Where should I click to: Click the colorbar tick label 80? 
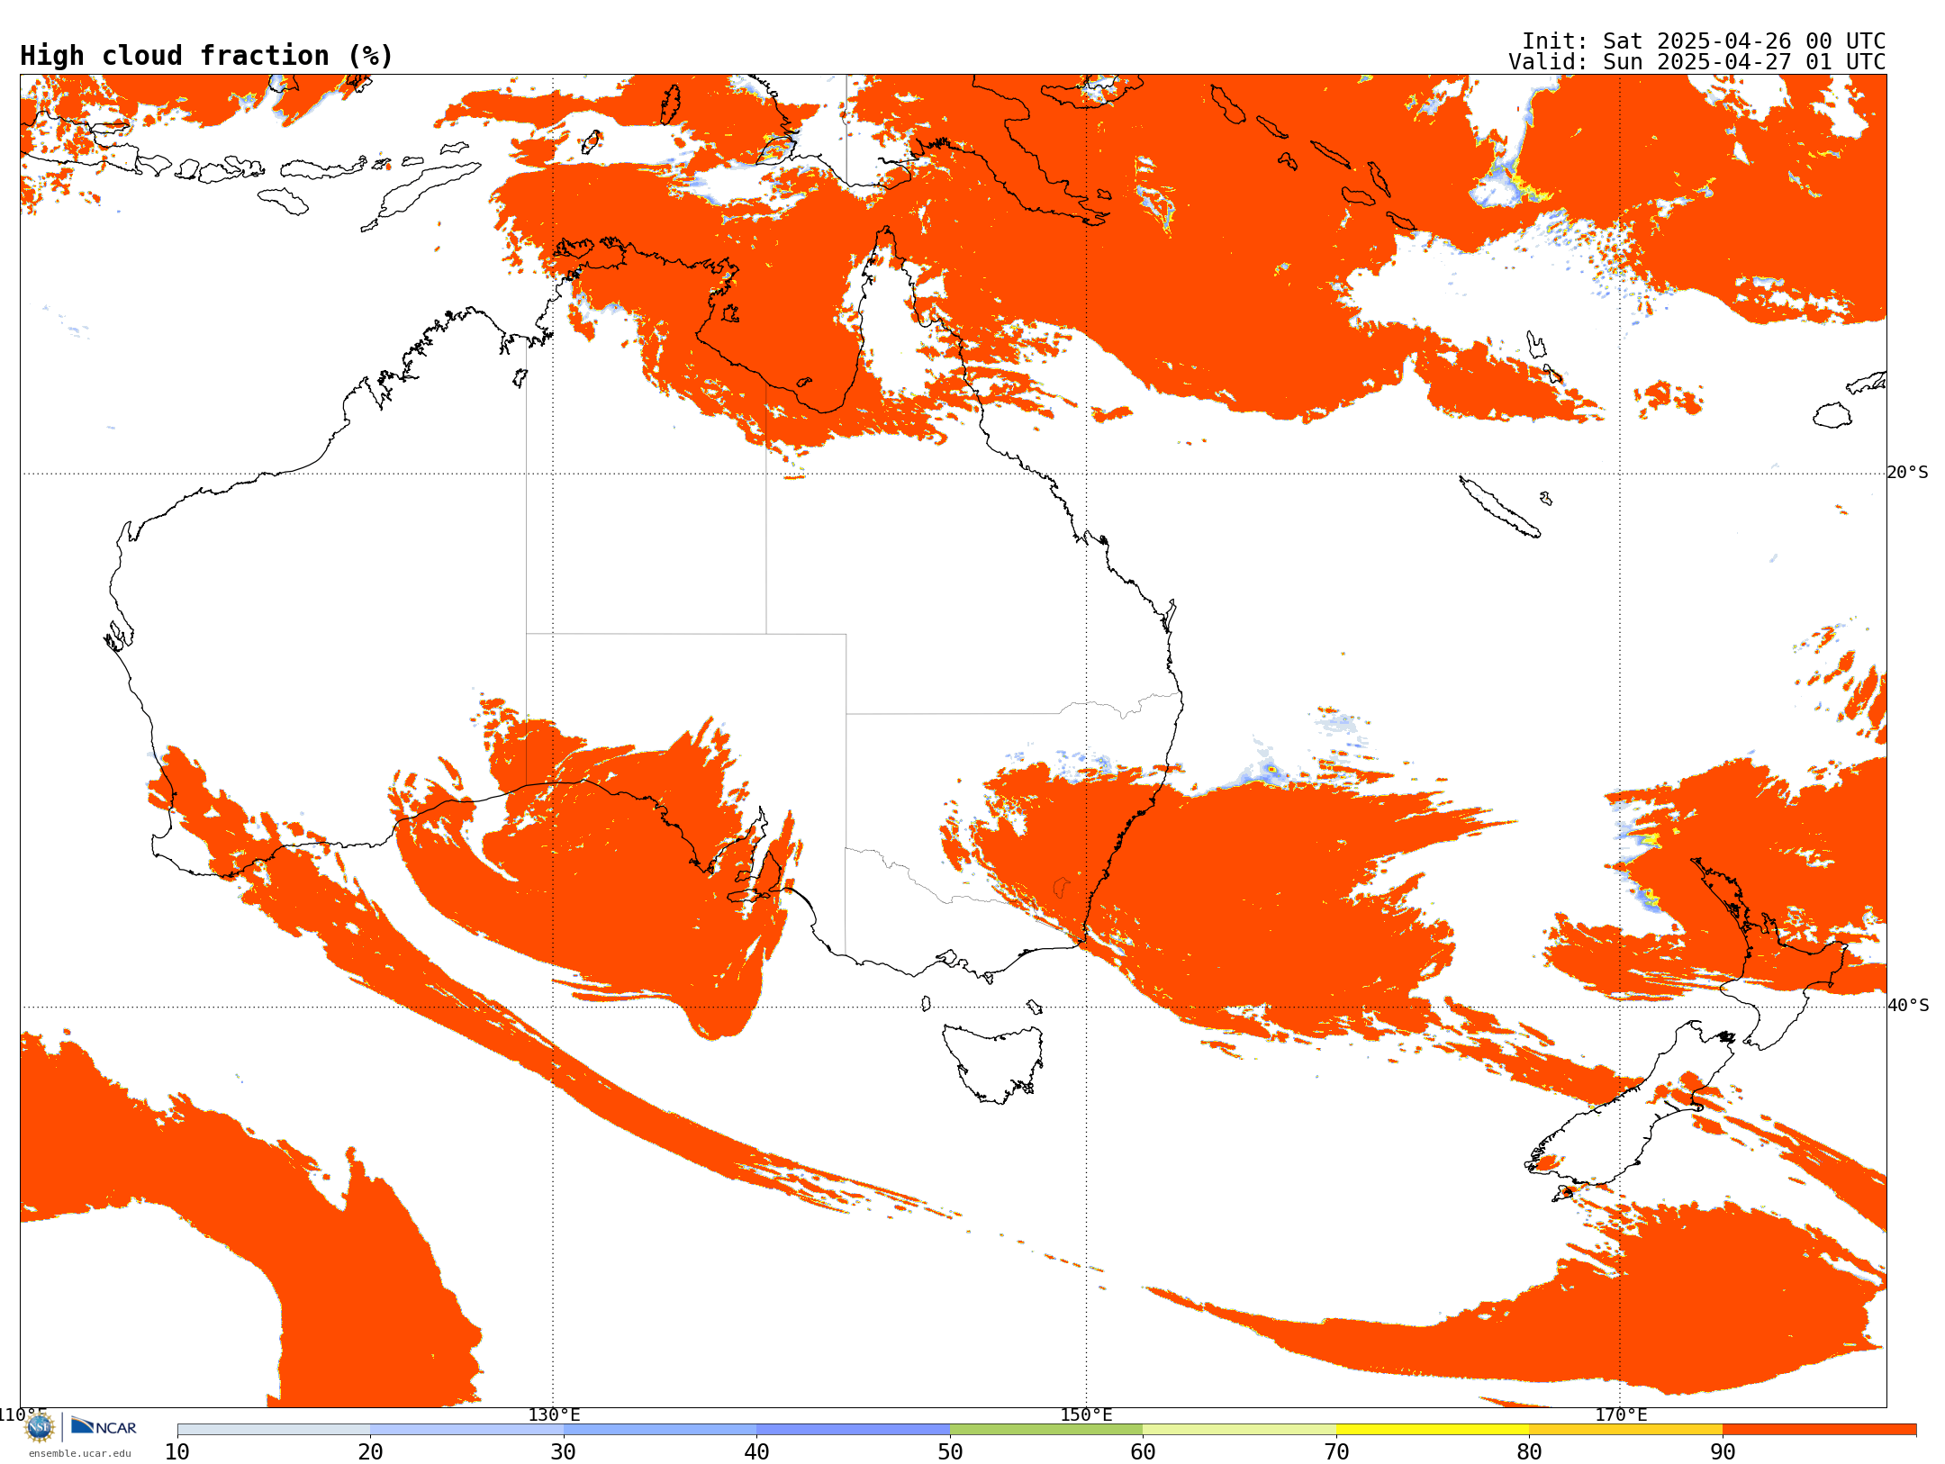coord(1529,1452)
